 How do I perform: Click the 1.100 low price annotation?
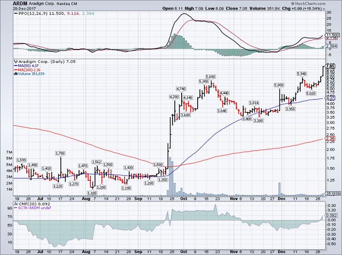click(x=91, y=192)
